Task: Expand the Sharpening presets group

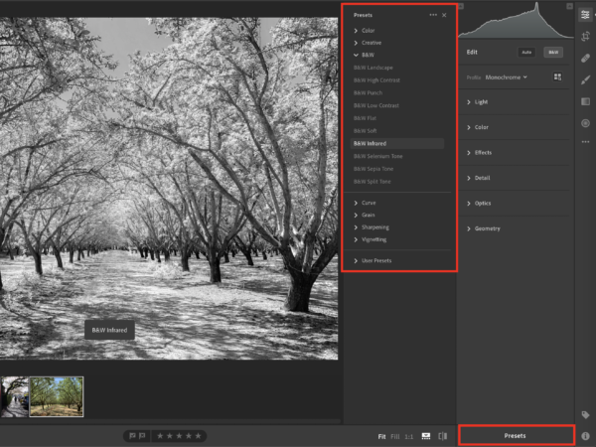Action: (x=372, y=227)
